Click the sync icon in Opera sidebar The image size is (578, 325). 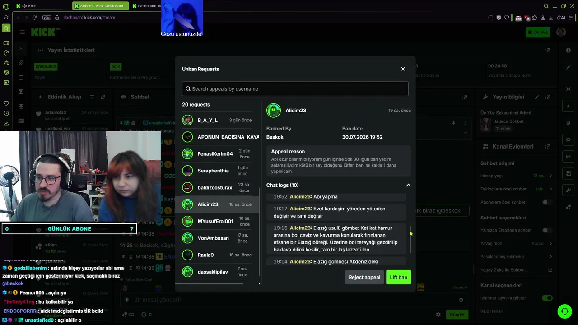click(6, 18)
